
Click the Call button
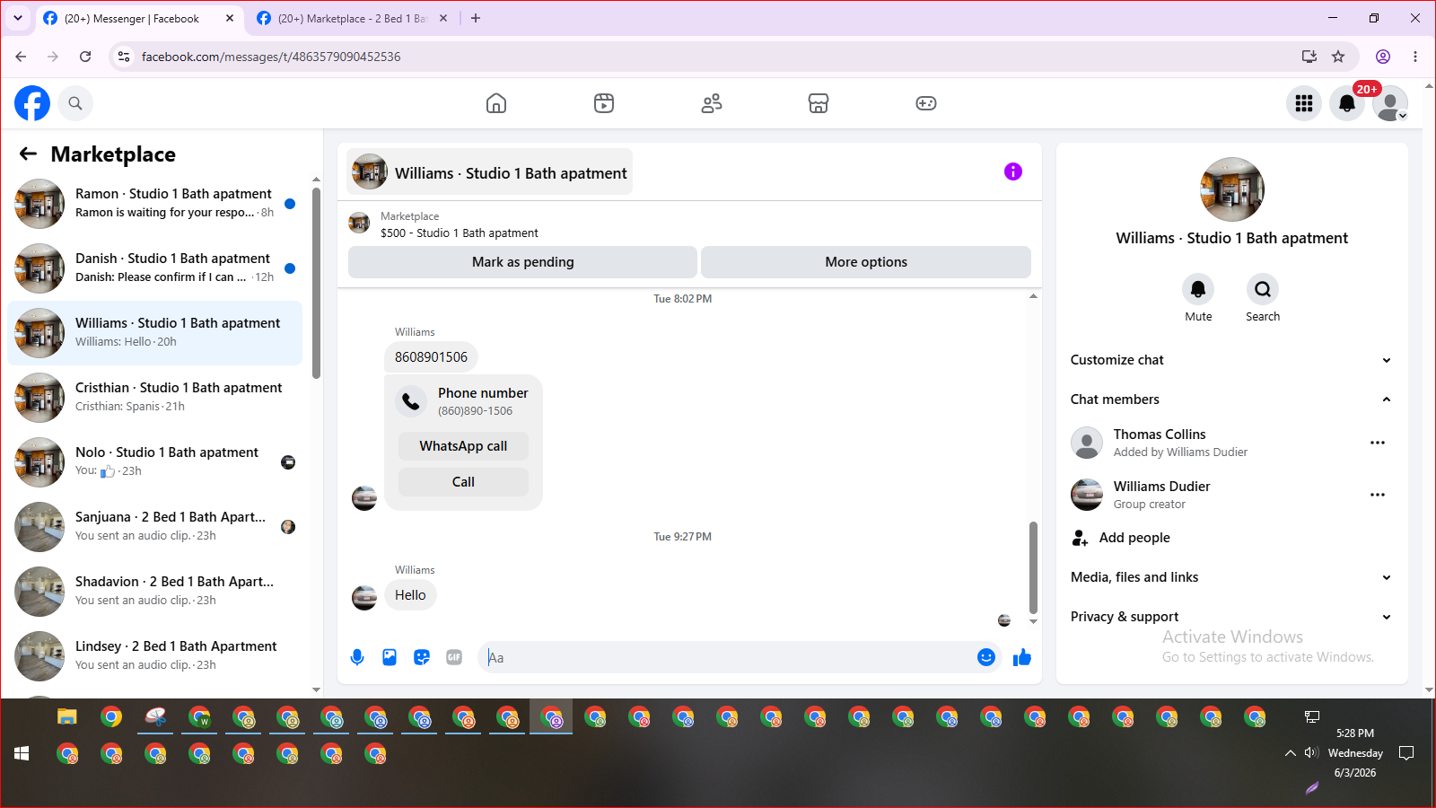click(463, 482)
